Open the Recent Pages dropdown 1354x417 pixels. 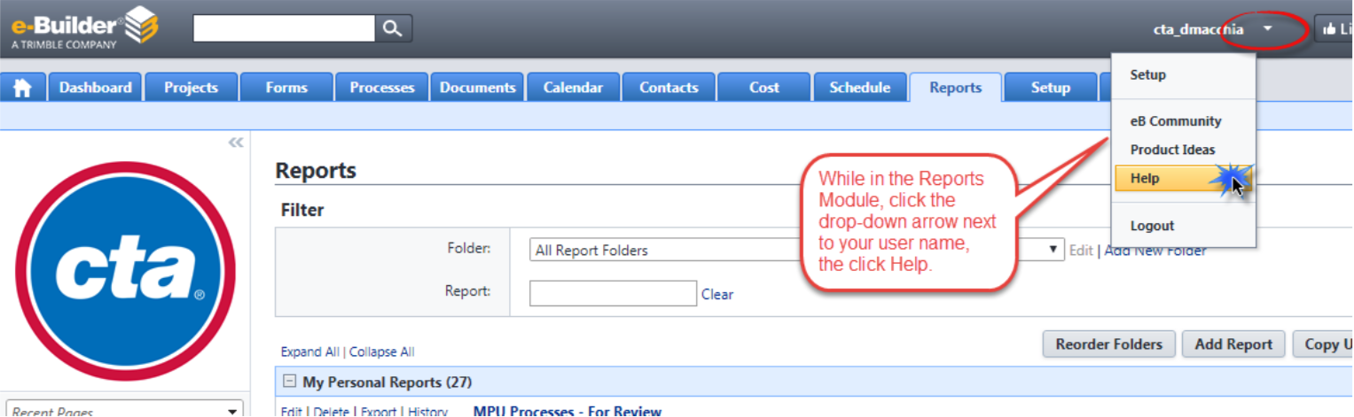(x=125, y=410)
